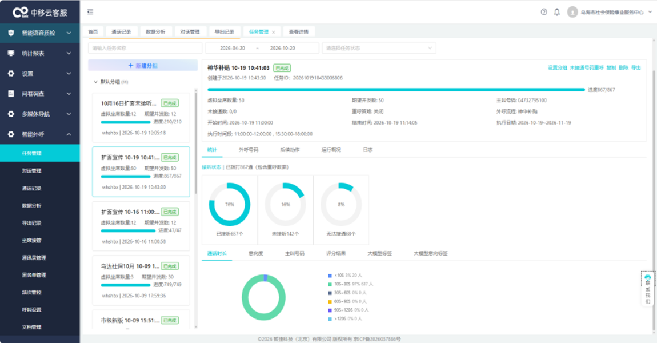Image resolution: width=657 pixels, height=343 pixels.
Task: Close the 任务管理 tab
Action: coord(274,32)
